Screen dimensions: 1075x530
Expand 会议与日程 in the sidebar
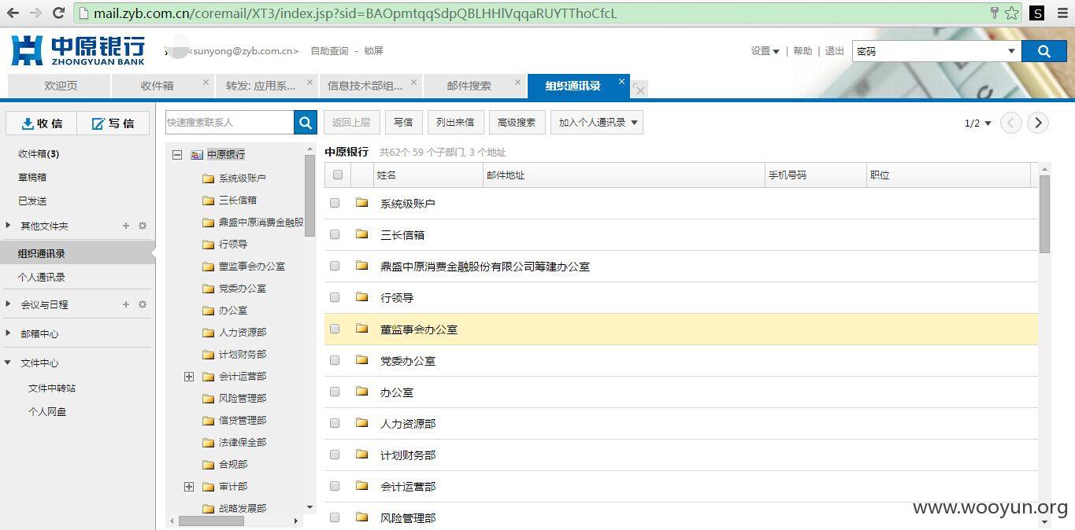(x=8, y=304)
